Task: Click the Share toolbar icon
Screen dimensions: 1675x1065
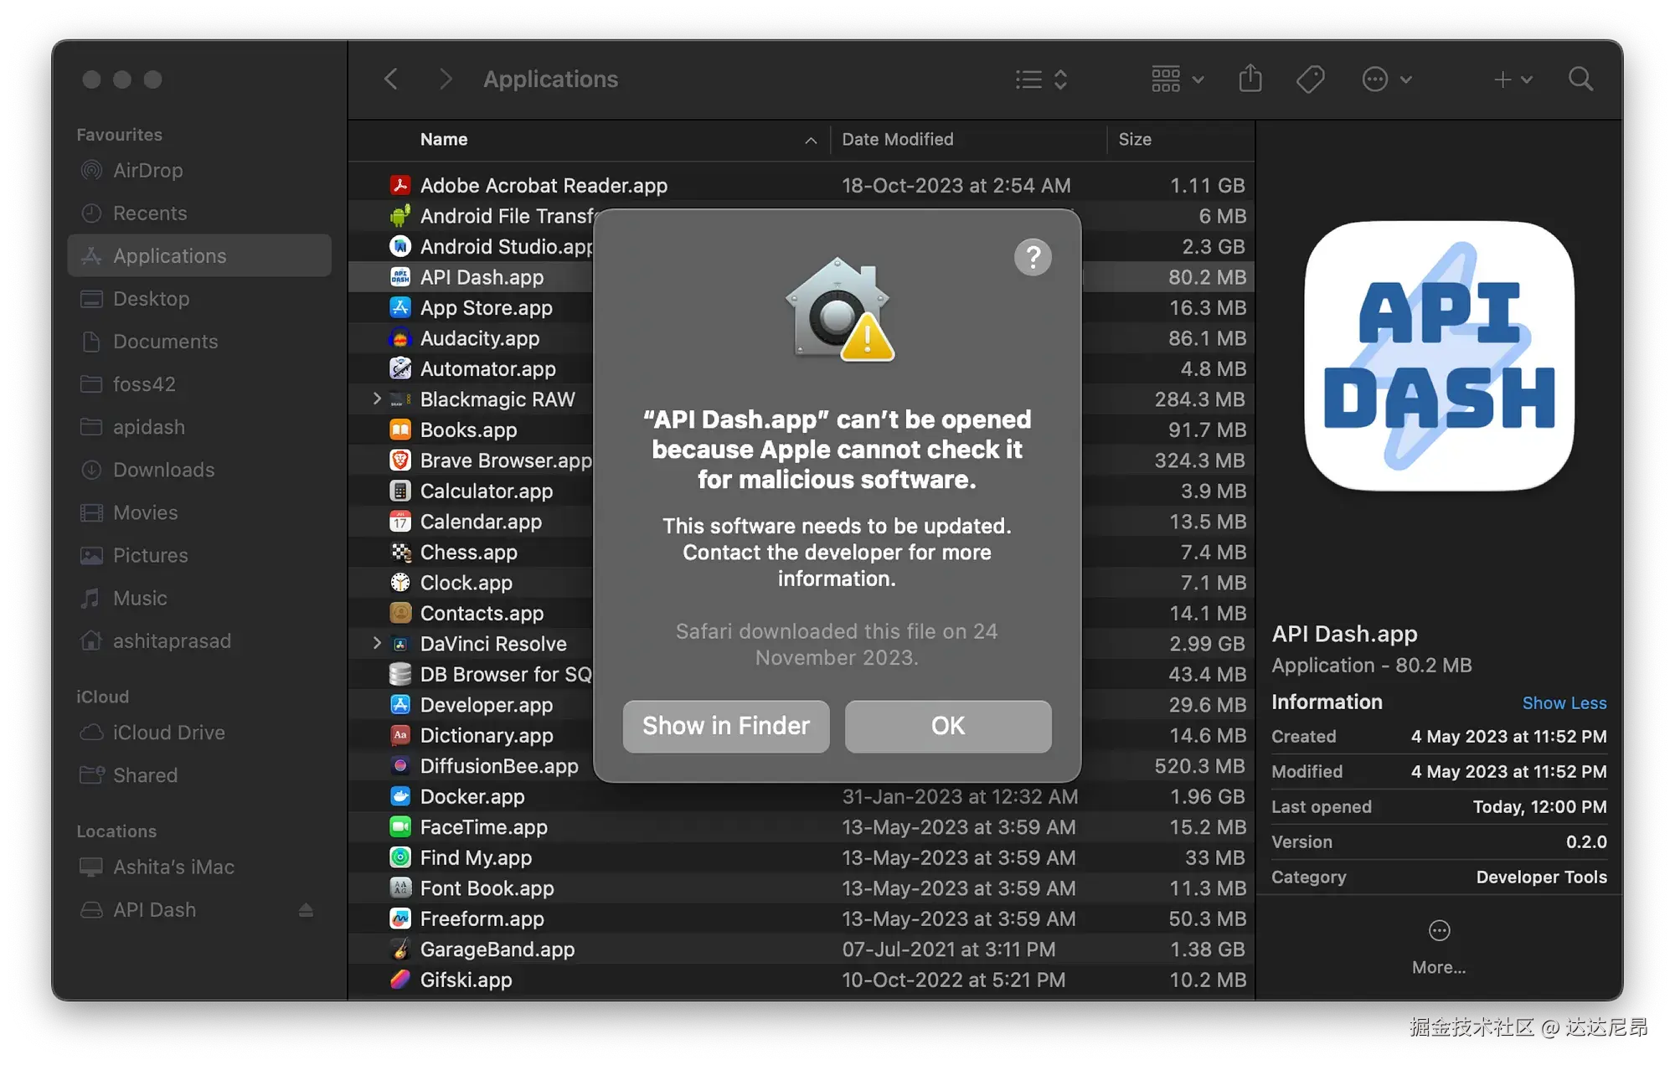Action: [x=1250, y=80]
